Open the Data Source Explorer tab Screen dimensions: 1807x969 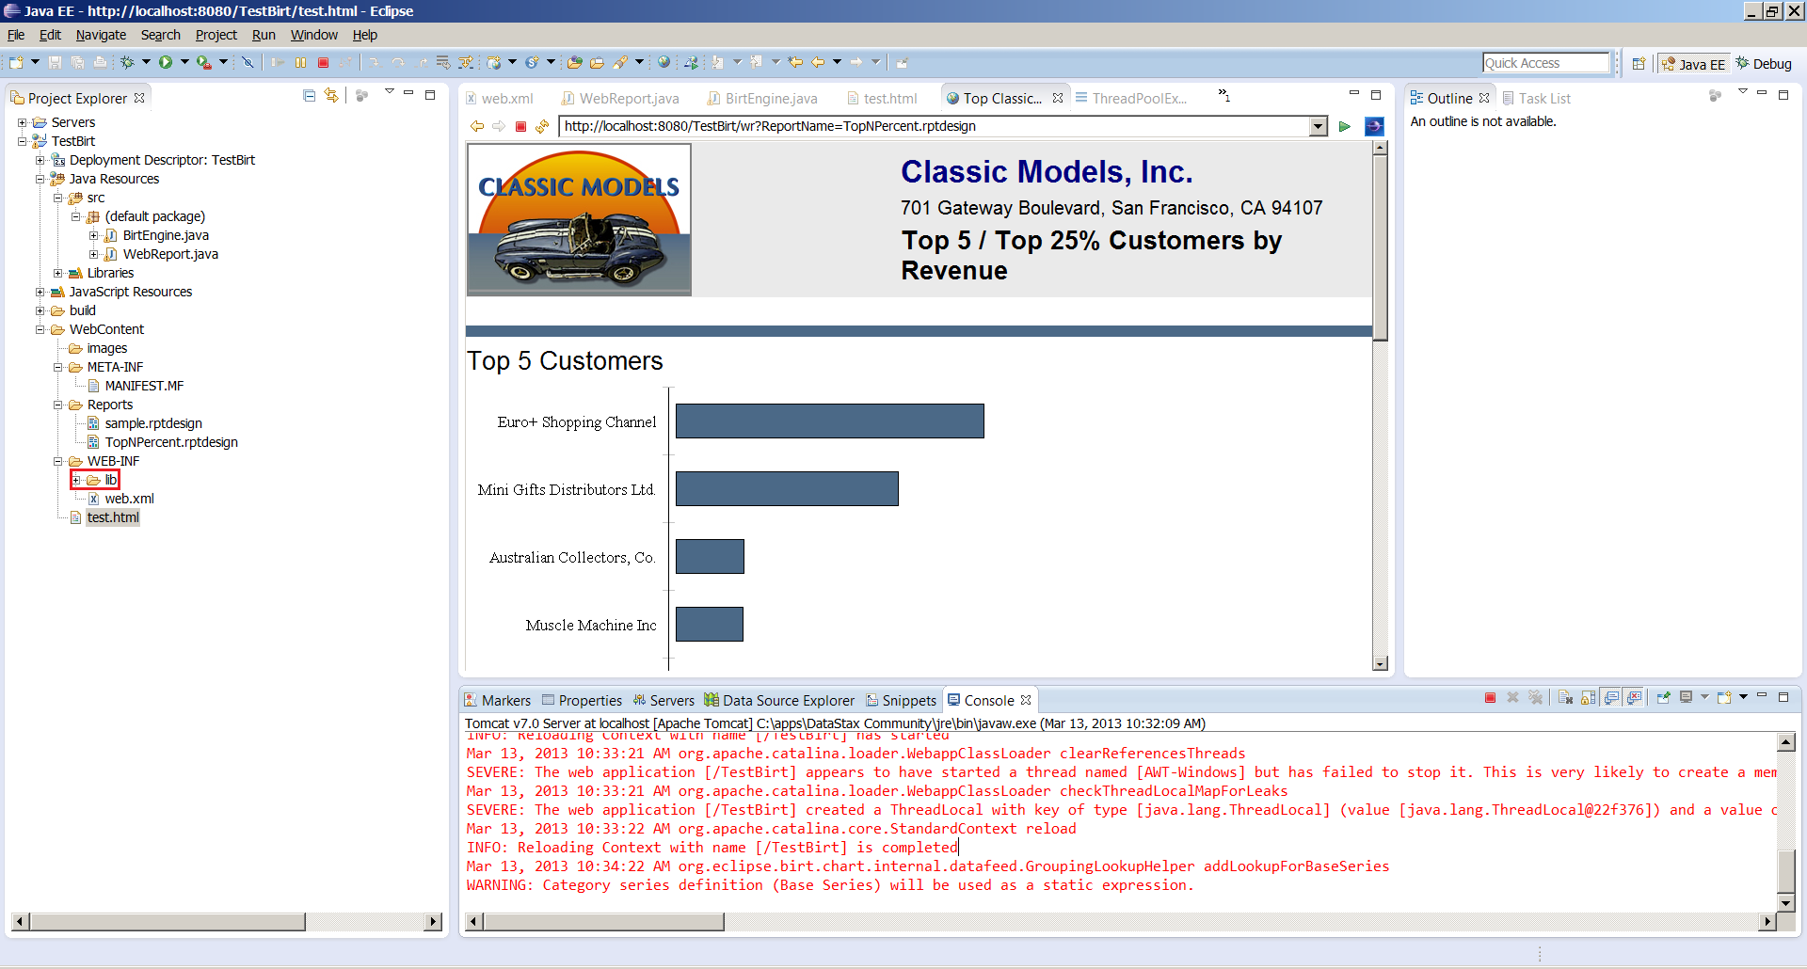pyautogui.click(x=779, y=700)
